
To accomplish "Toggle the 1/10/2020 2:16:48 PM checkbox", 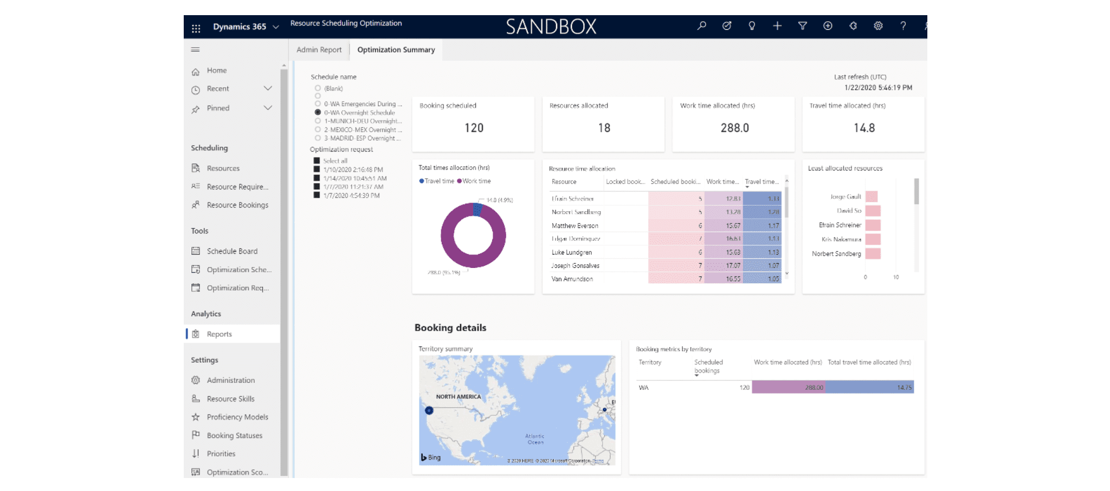I will (317, 169).
